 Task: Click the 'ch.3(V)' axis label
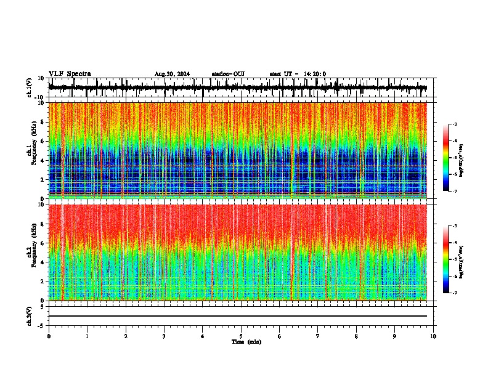coord(29,316)
